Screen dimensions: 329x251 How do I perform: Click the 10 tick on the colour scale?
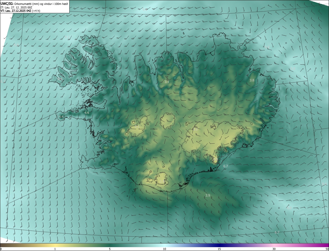coord(164,249)
